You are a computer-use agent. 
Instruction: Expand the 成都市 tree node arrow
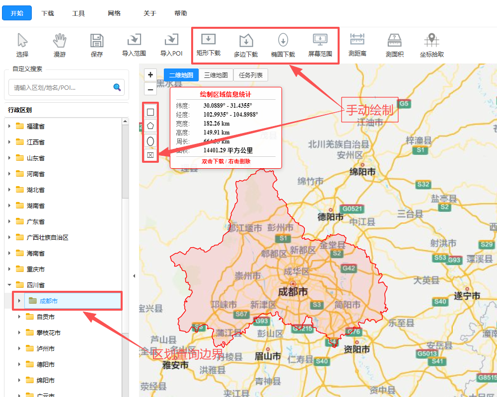[x=19, y=301]
